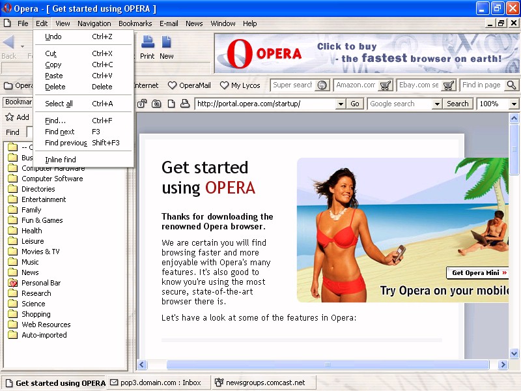The height and width of the screenshot is (391, 521).
Task: Select the Entertainment bookmark folder
Action: 44,199
